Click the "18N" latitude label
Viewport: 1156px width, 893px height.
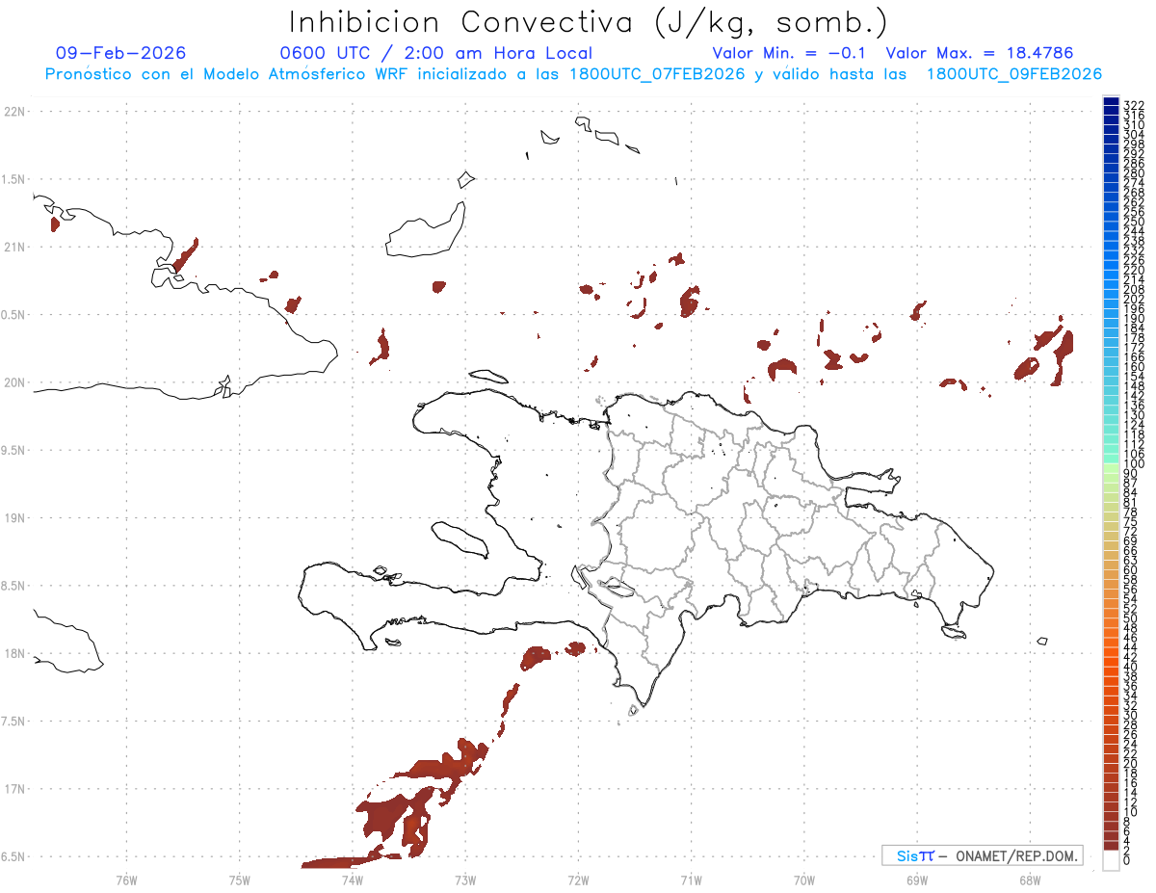click(x=13, y=653)
